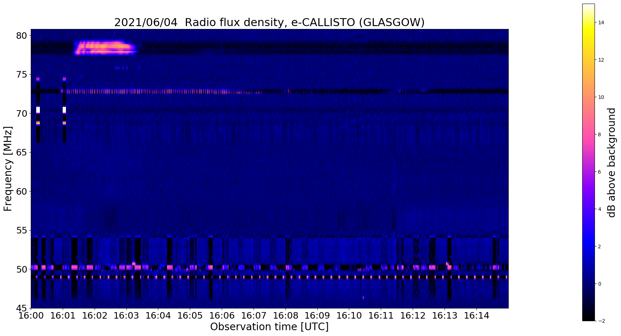
Task: Click the 16:11 time tick label
Action: [x=381, y=315]
